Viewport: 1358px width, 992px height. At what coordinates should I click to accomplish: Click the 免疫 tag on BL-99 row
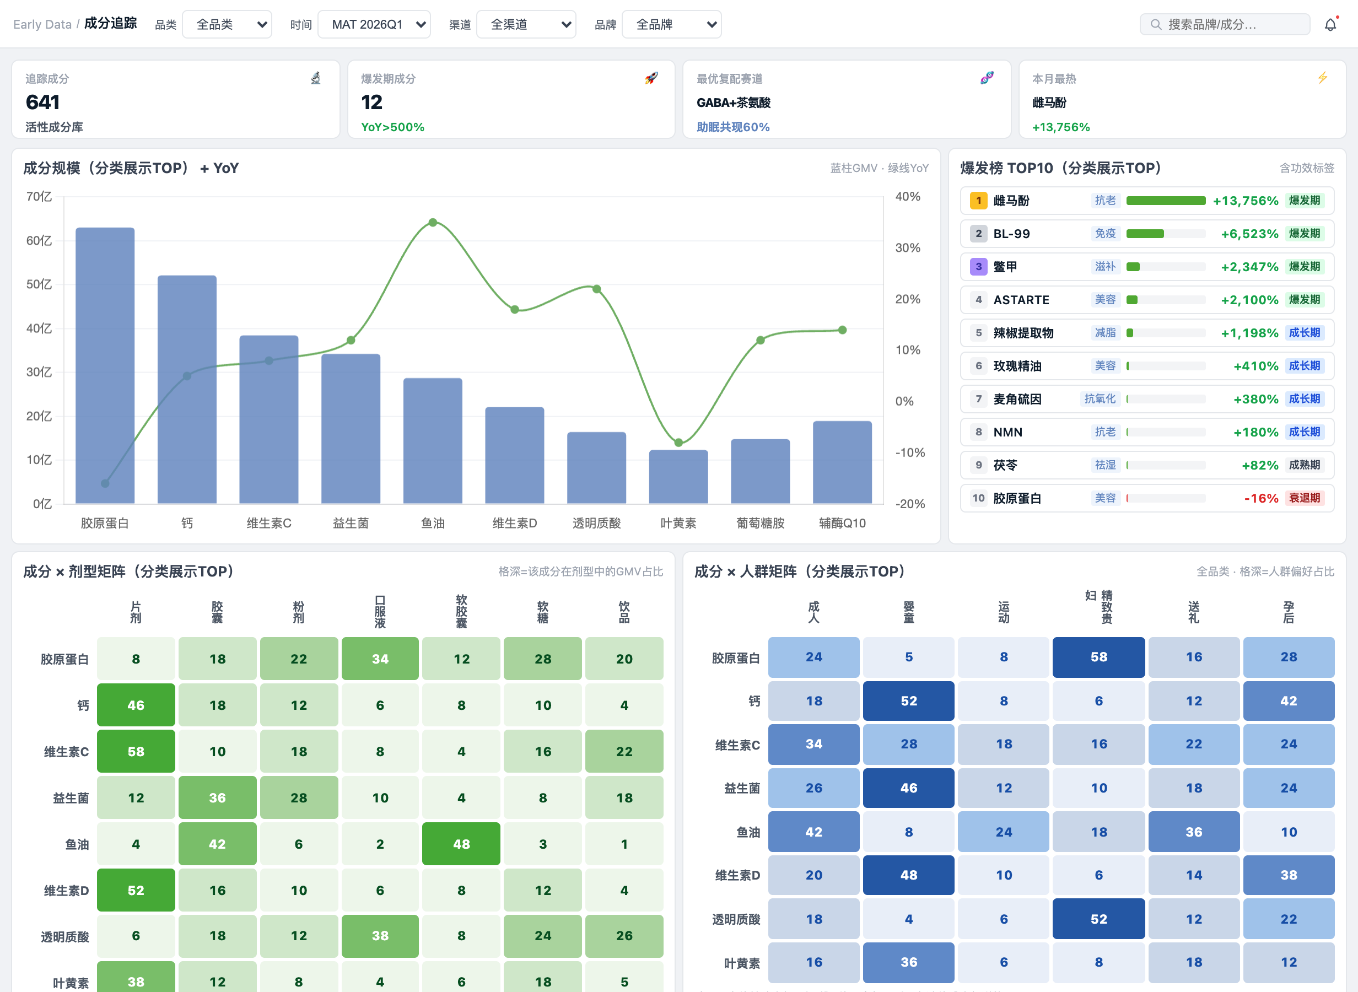1105,234
